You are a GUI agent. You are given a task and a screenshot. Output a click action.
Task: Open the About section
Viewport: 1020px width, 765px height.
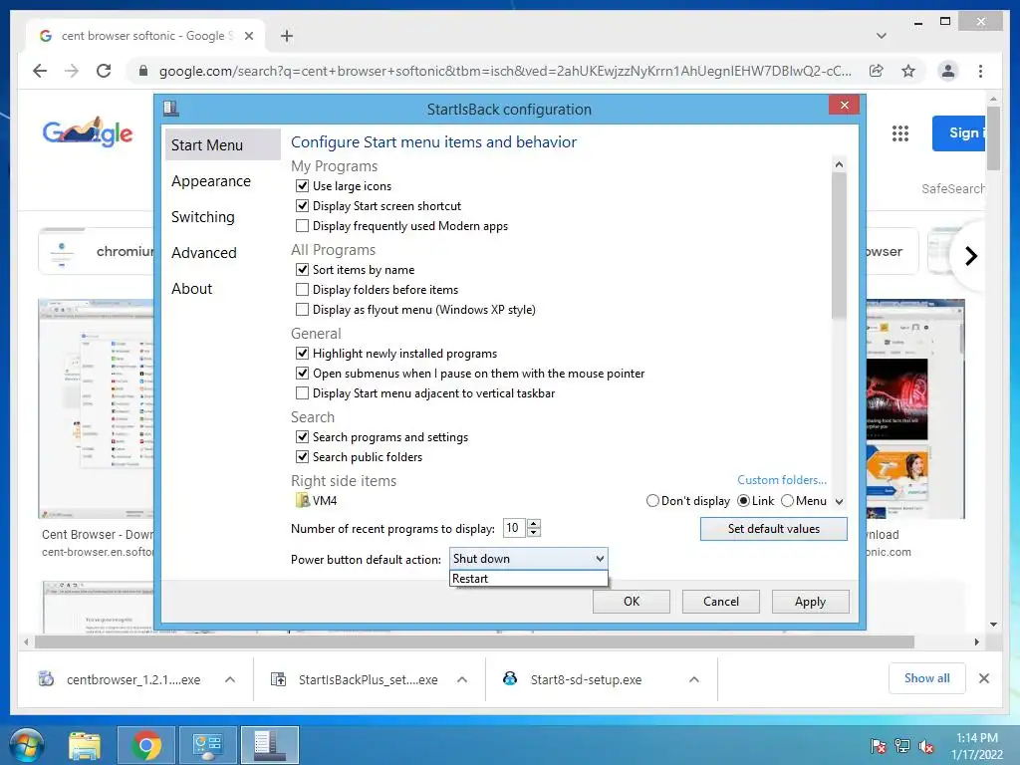coord(192,289)
